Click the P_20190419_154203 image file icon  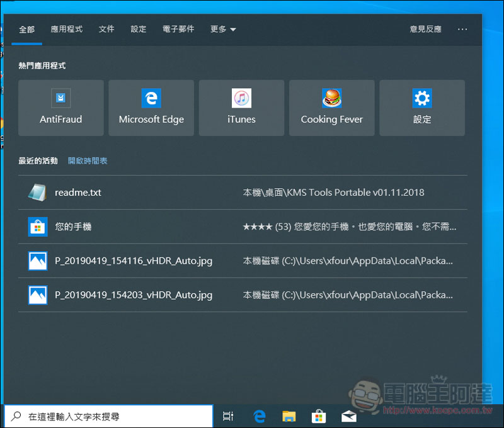(38, 295)
